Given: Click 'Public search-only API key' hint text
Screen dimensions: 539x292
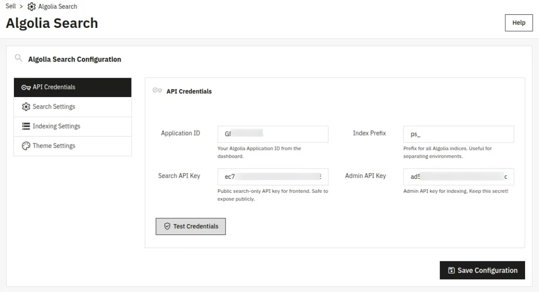Looking at the screenshot, I should tap(273, 195).
